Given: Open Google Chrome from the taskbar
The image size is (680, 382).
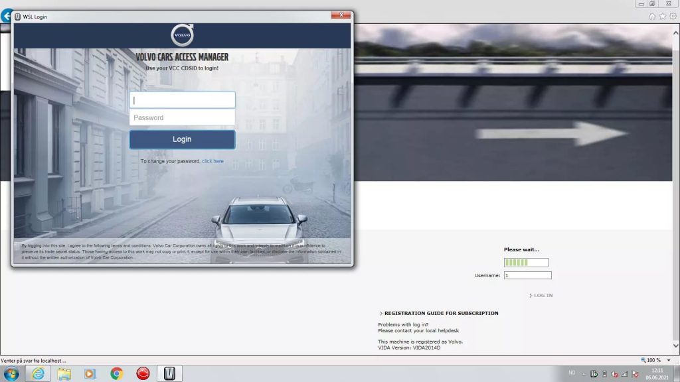Looking at the screenshot, I should [x=117, y=373].
